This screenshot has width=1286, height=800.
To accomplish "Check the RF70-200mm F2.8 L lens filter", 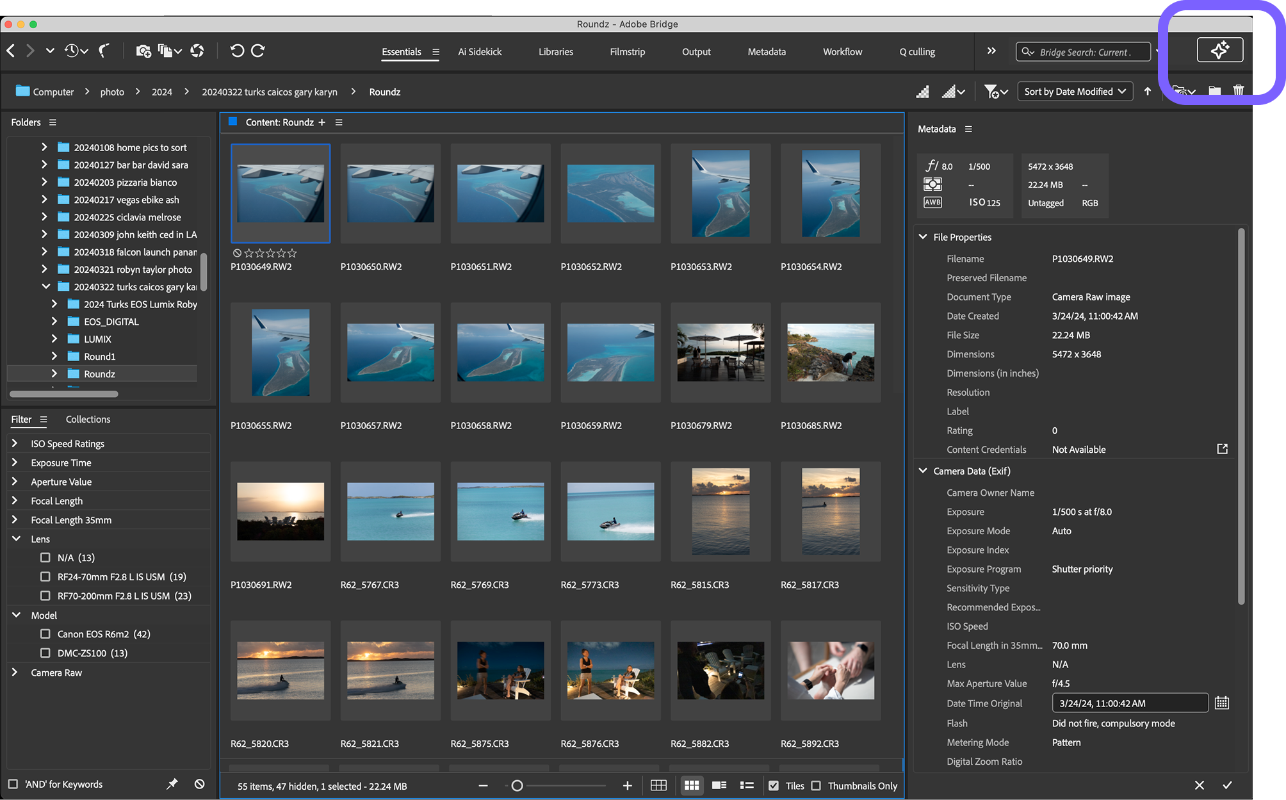I will tap(45, 595).
